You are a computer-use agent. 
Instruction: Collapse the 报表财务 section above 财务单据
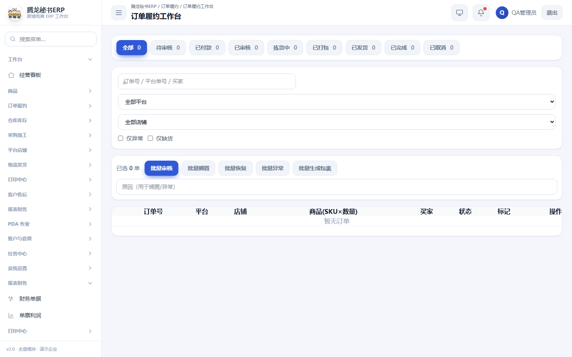pos(50,283)
